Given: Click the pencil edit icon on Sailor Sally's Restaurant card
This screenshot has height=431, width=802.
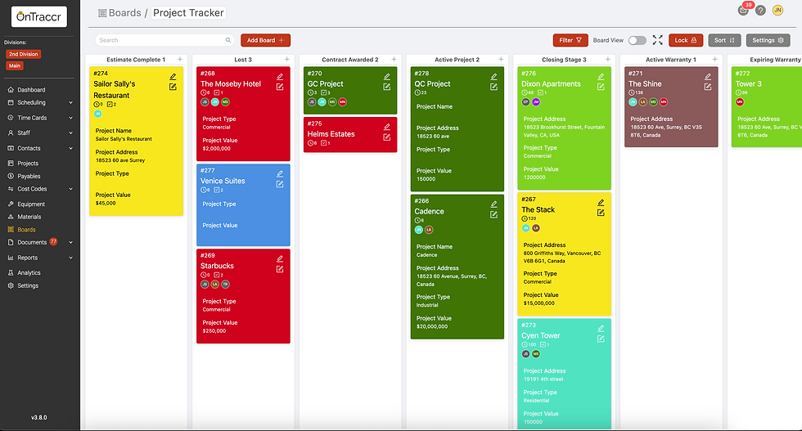Looking at the screenshot, I should click(173, 77).
